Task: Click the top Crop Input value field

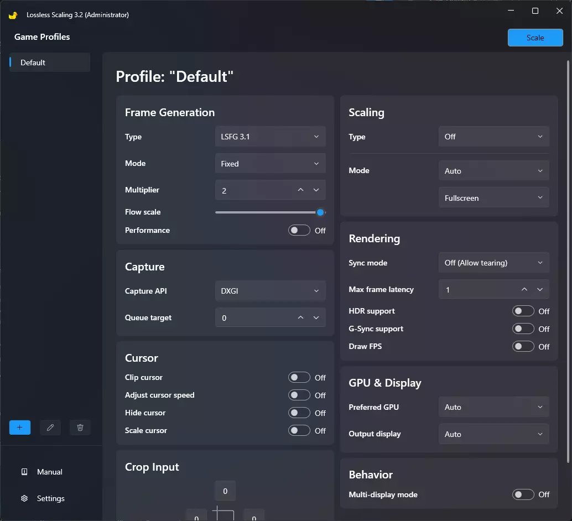Action: [225, 491]
